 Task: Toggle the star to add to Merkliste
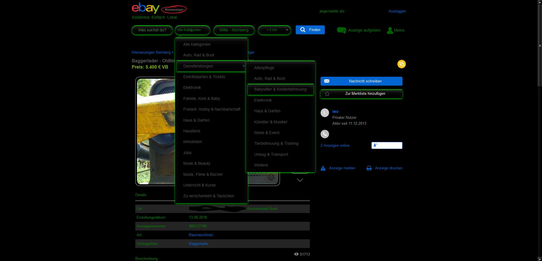pyautogui.click(x=327, y=94)
